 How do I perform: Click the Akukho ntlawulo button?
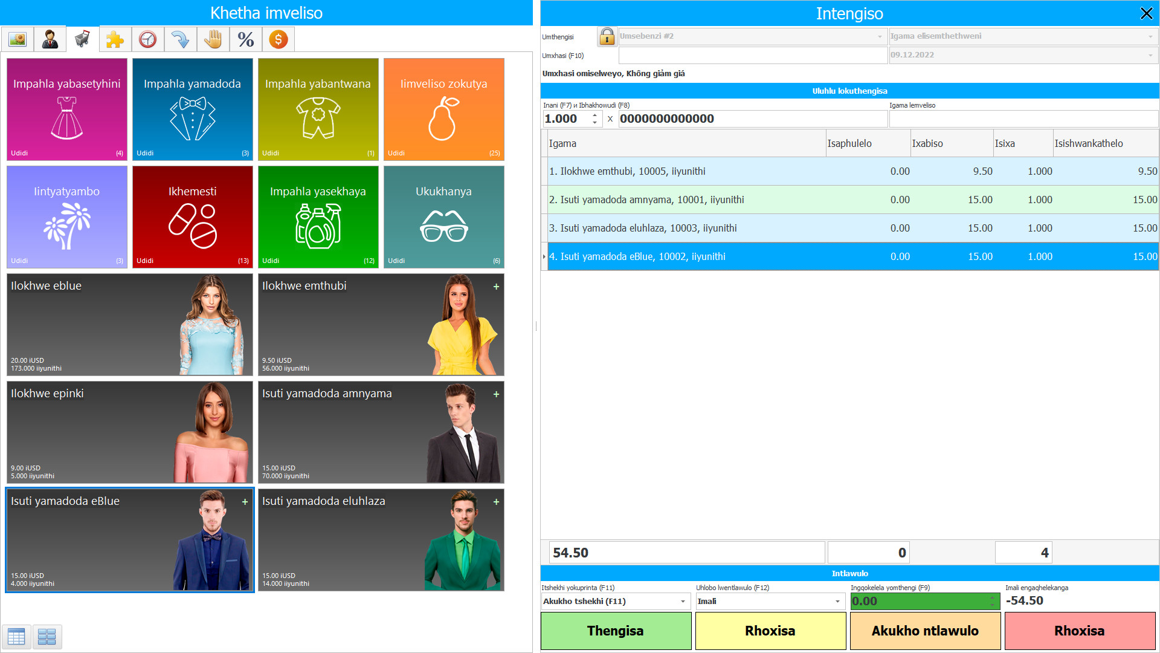click(x=924, y=631)
